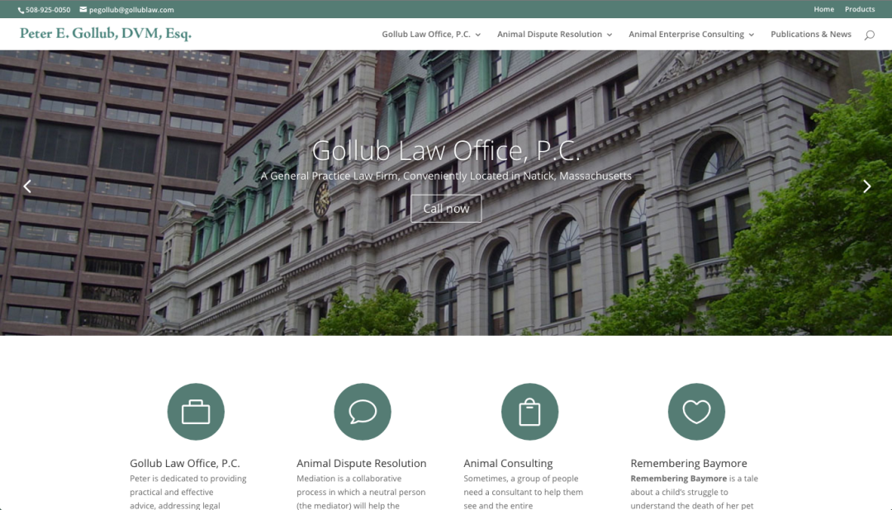
Task: Open Products link in top bar
Action: point(859,9)
